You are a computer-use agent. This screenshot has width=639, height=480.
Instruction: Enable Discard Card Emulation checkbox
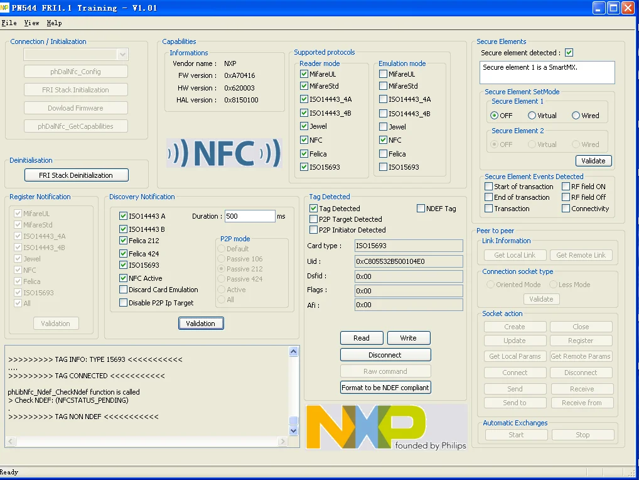tap(123, 290)
